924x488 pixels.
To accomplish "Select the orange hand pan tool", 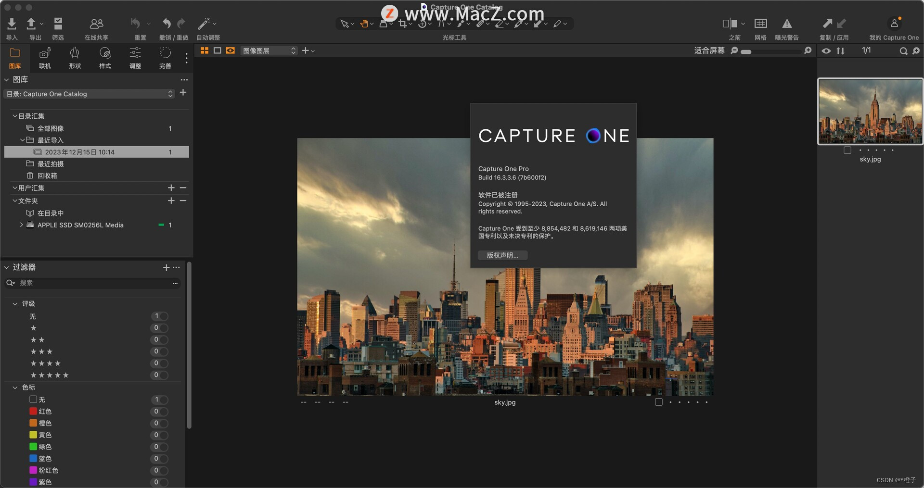I will click(364, 24).
